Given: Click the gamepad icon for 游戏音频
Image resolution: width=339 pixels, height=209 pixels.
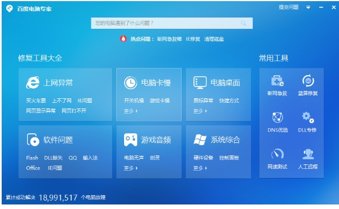Looking at the screenshot, I should [x=130, y=140].
